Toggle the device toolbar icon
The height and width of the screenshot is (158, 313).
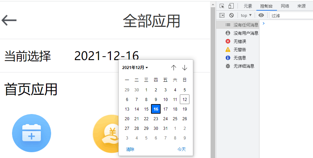point(231,6)
